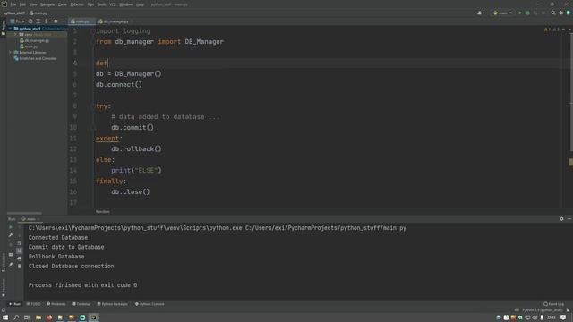Open db_manager.py in Project tree
The width and height of the screenshot is (573, 322).
pos(34,40)
